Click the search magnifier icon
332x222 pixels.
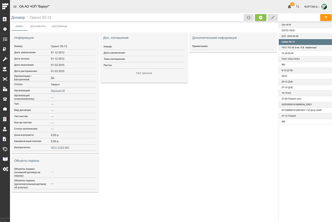pos(298,7)
